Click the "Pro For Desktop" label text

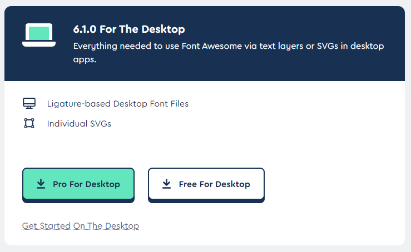click(x=86, y=184)
